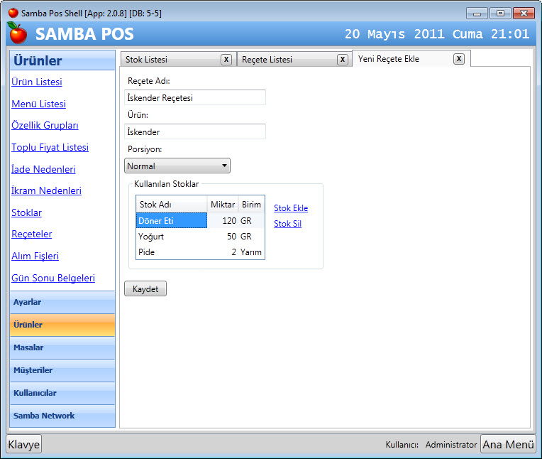Click the Ürün input field
The height and width of the screenshot is (459, 542).
tap(195, 131)
